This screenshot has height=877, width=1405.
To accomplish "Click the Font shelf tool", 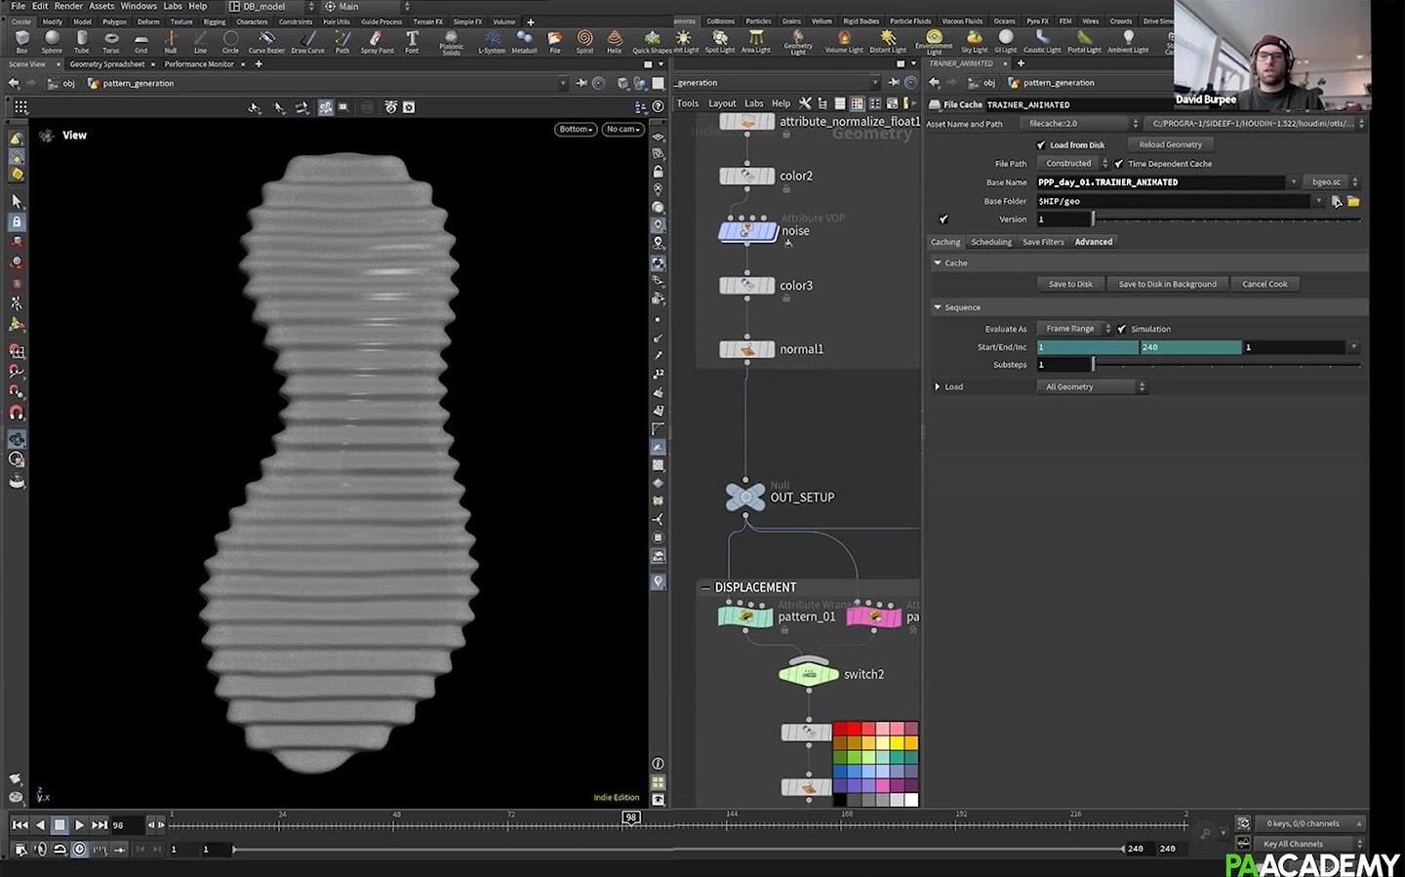I will (412, 40).
